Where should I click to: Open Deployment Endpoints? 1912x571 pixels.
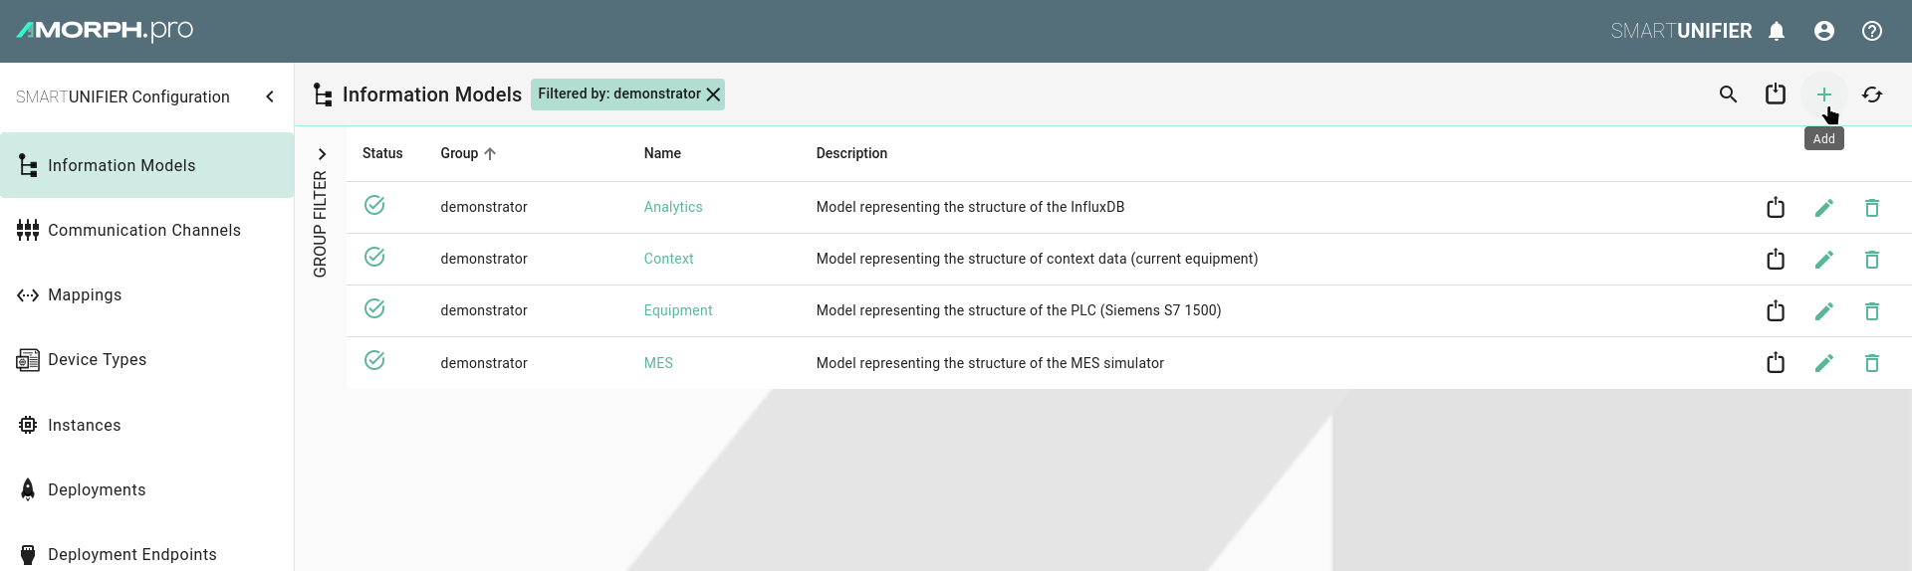147,554
